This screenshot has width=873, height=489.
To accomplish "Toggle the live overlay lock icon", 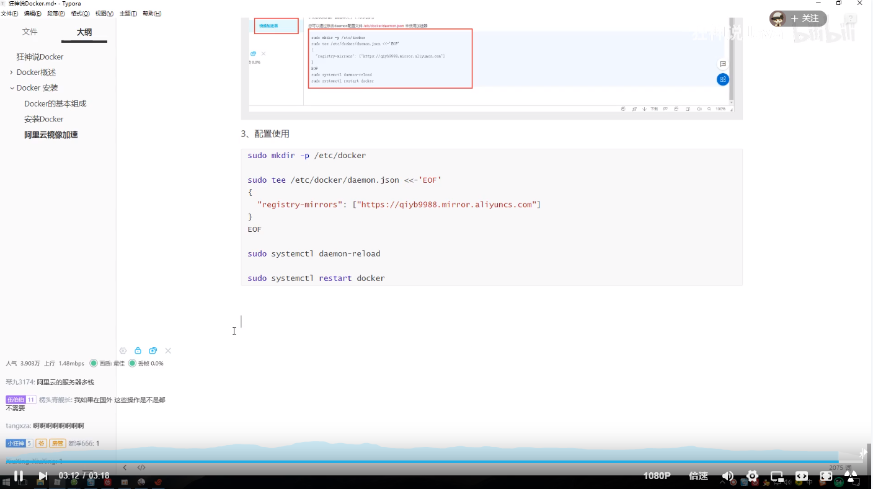I will [x=138, y=351].
